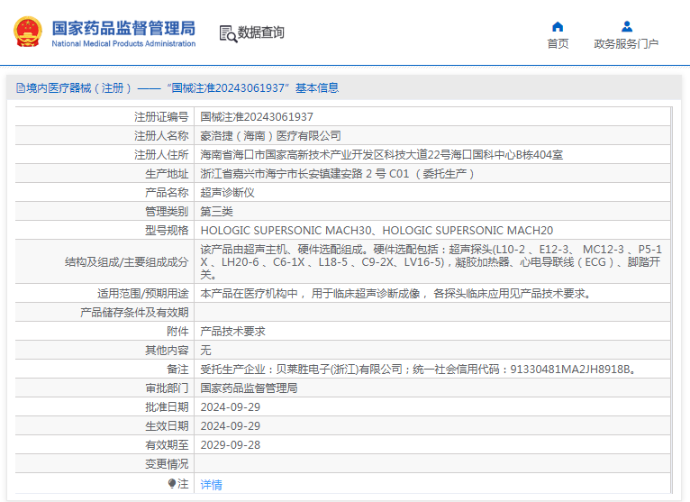Viewport: 690px width, 502px height.
Task: Select registration number 国械注准20243061937 cell
Action: click(x=257, y=116)
